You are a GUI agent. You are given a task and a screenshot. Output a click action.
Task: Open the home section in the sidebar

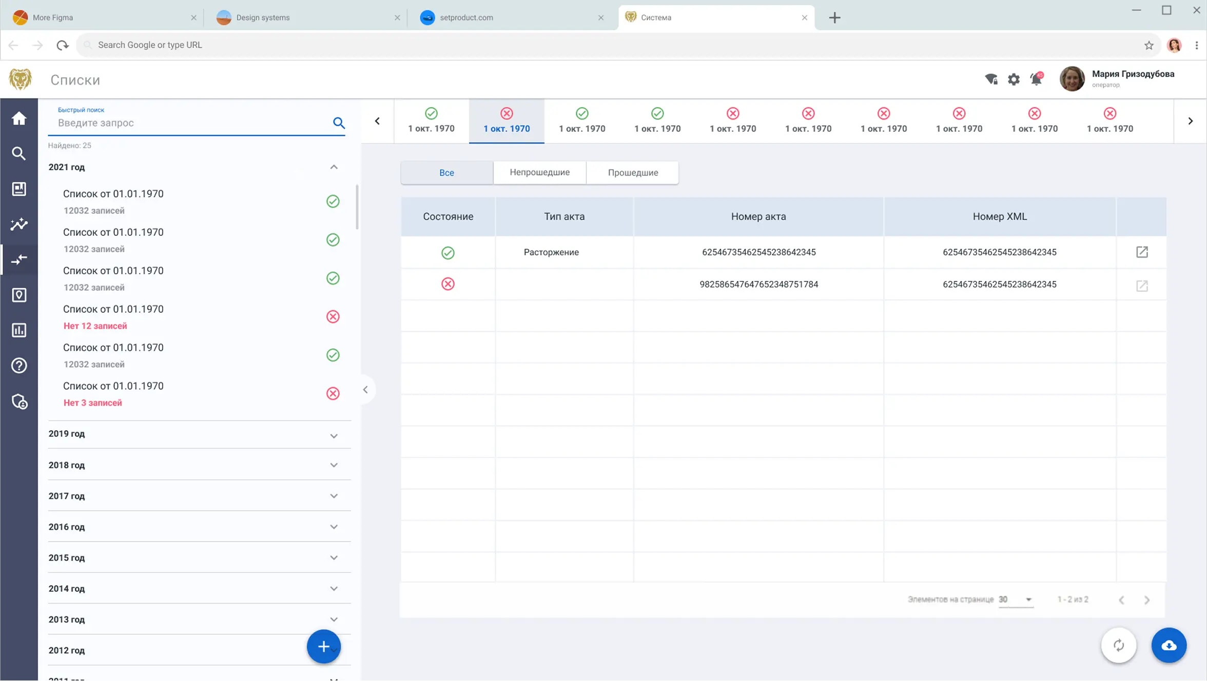(19, 118)
